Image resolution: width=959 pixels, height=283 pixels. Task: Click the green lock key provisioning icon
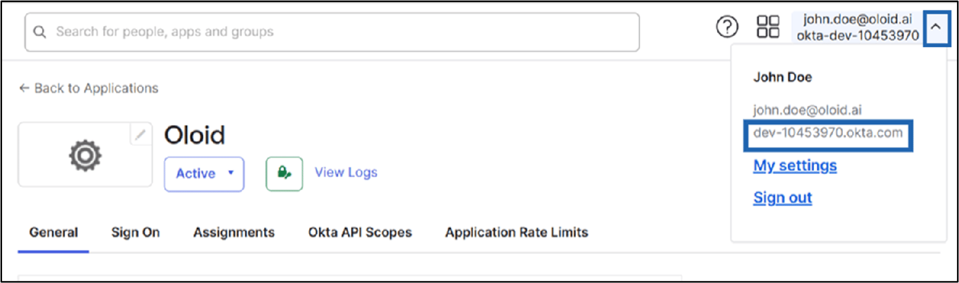point(284,174)
